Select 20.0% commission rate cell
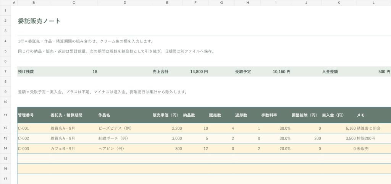The height and width of the screenshot is (184, 391). 276,148
